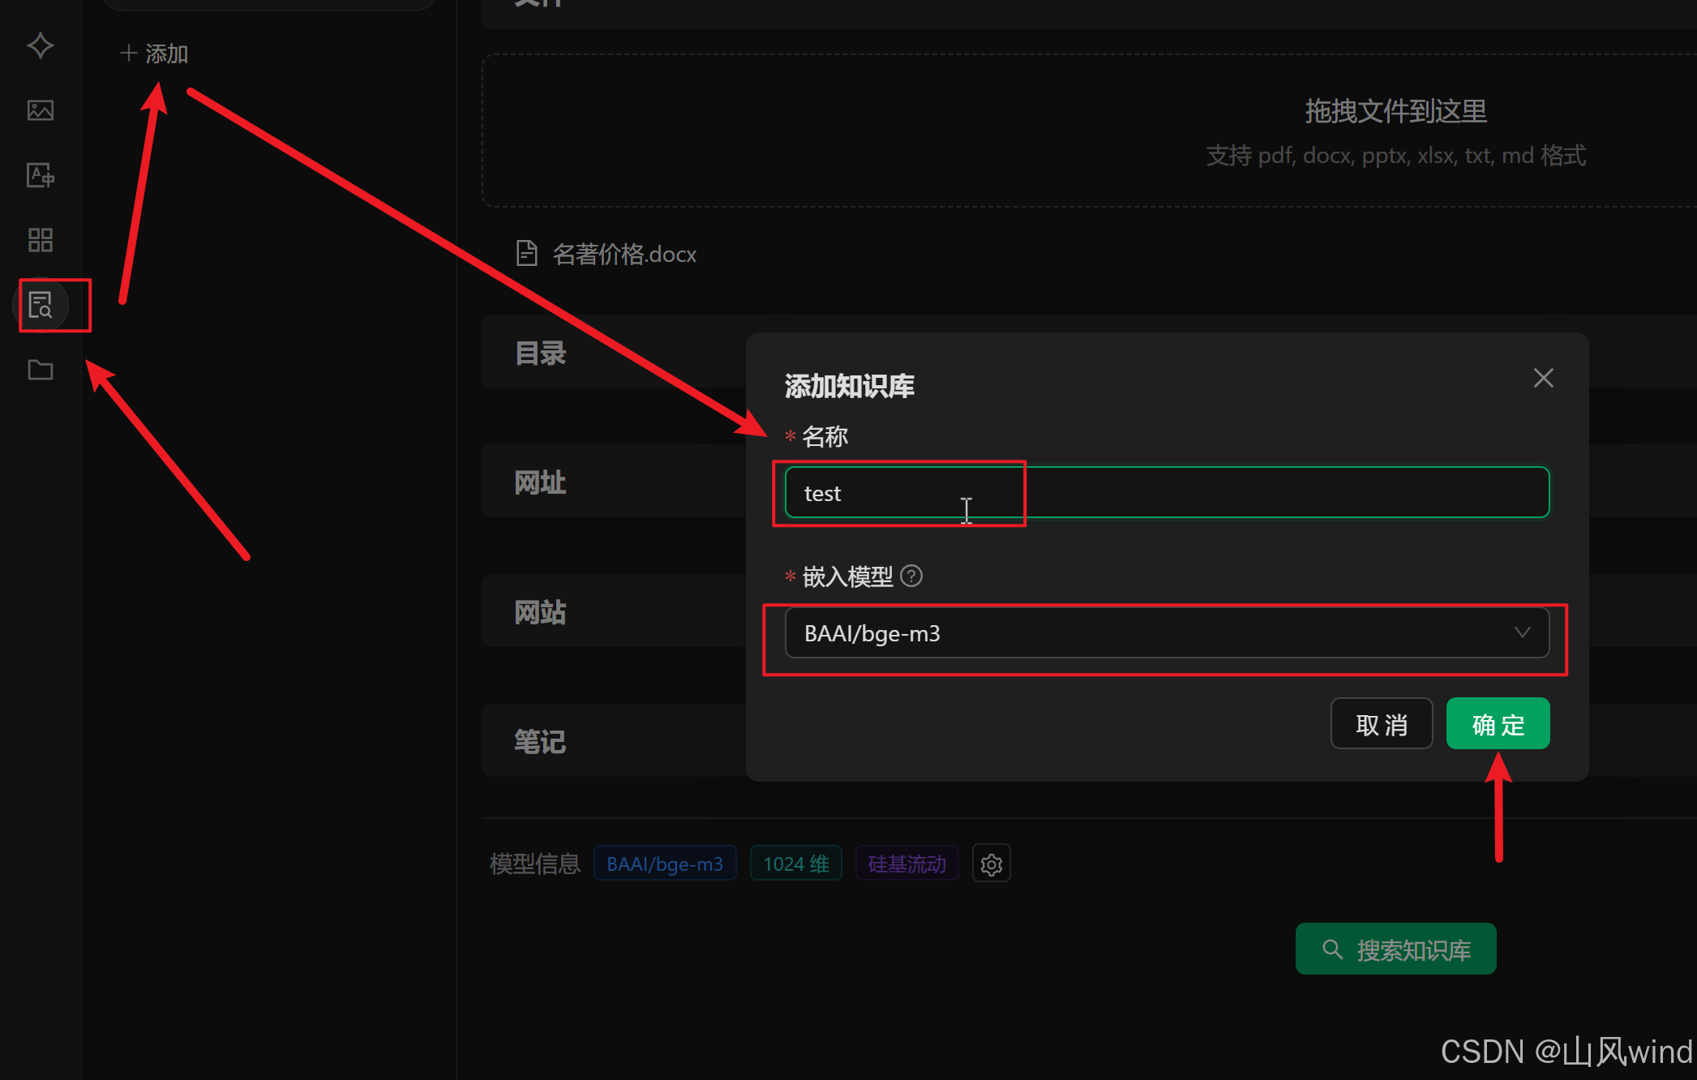Click the 名称 input field containing test
Viewport: 1697px width, 1080px height.
(1166, 493)
